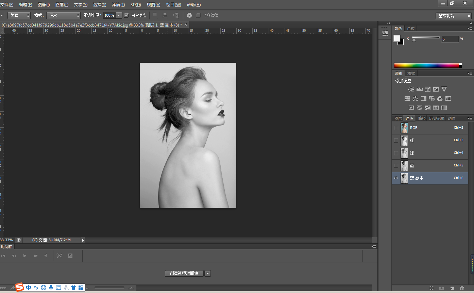Add a Photo Filter adjustment
Viewport: 474px width, 293px height.
(x=431, y=99)
